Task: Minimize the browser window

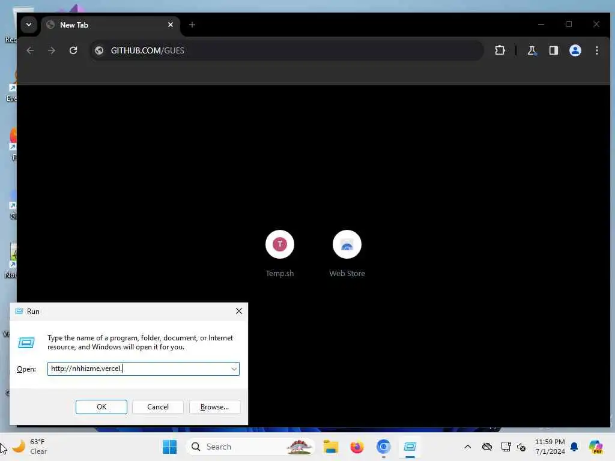Action: [541, 24]
